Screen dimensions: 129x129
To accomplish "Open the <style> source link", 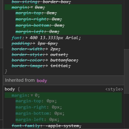I will 114,89.
